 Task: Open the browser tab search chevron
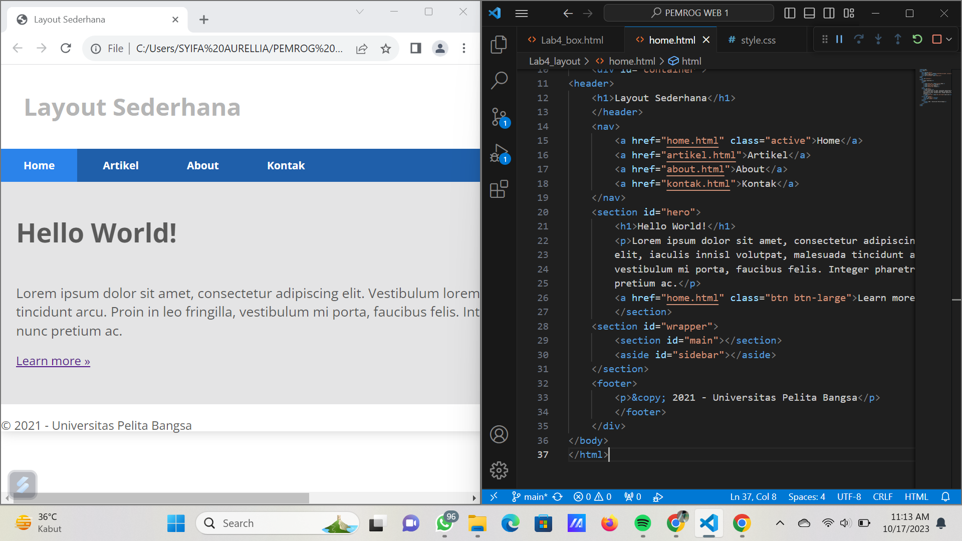360,12
